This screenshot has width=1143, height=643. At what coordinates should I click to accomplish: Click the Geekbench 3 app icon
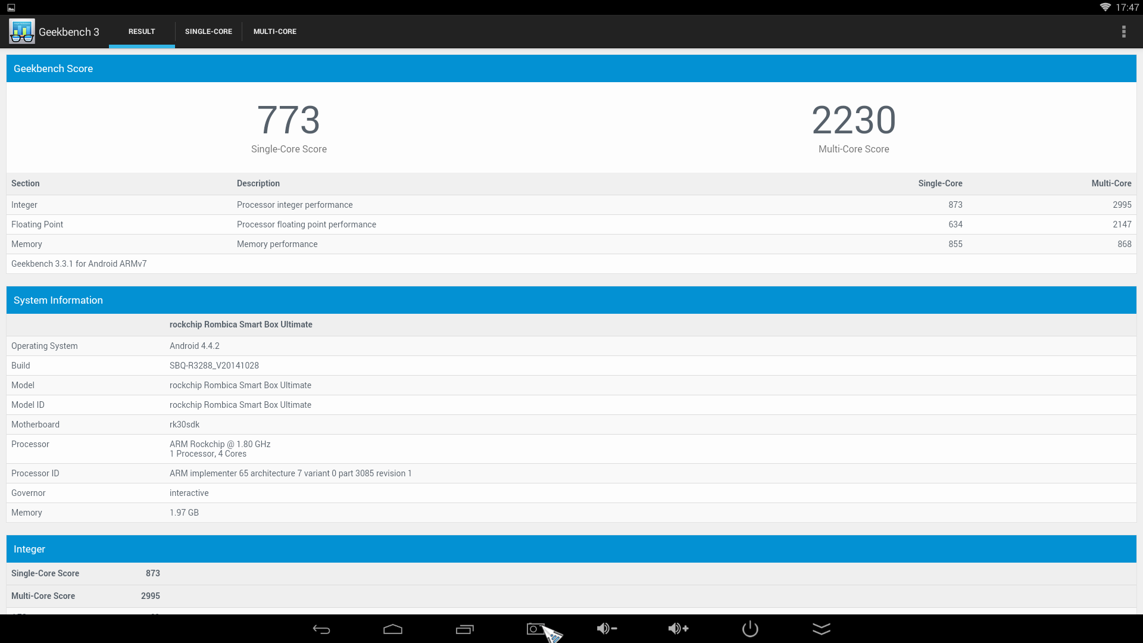pos(22,32)
